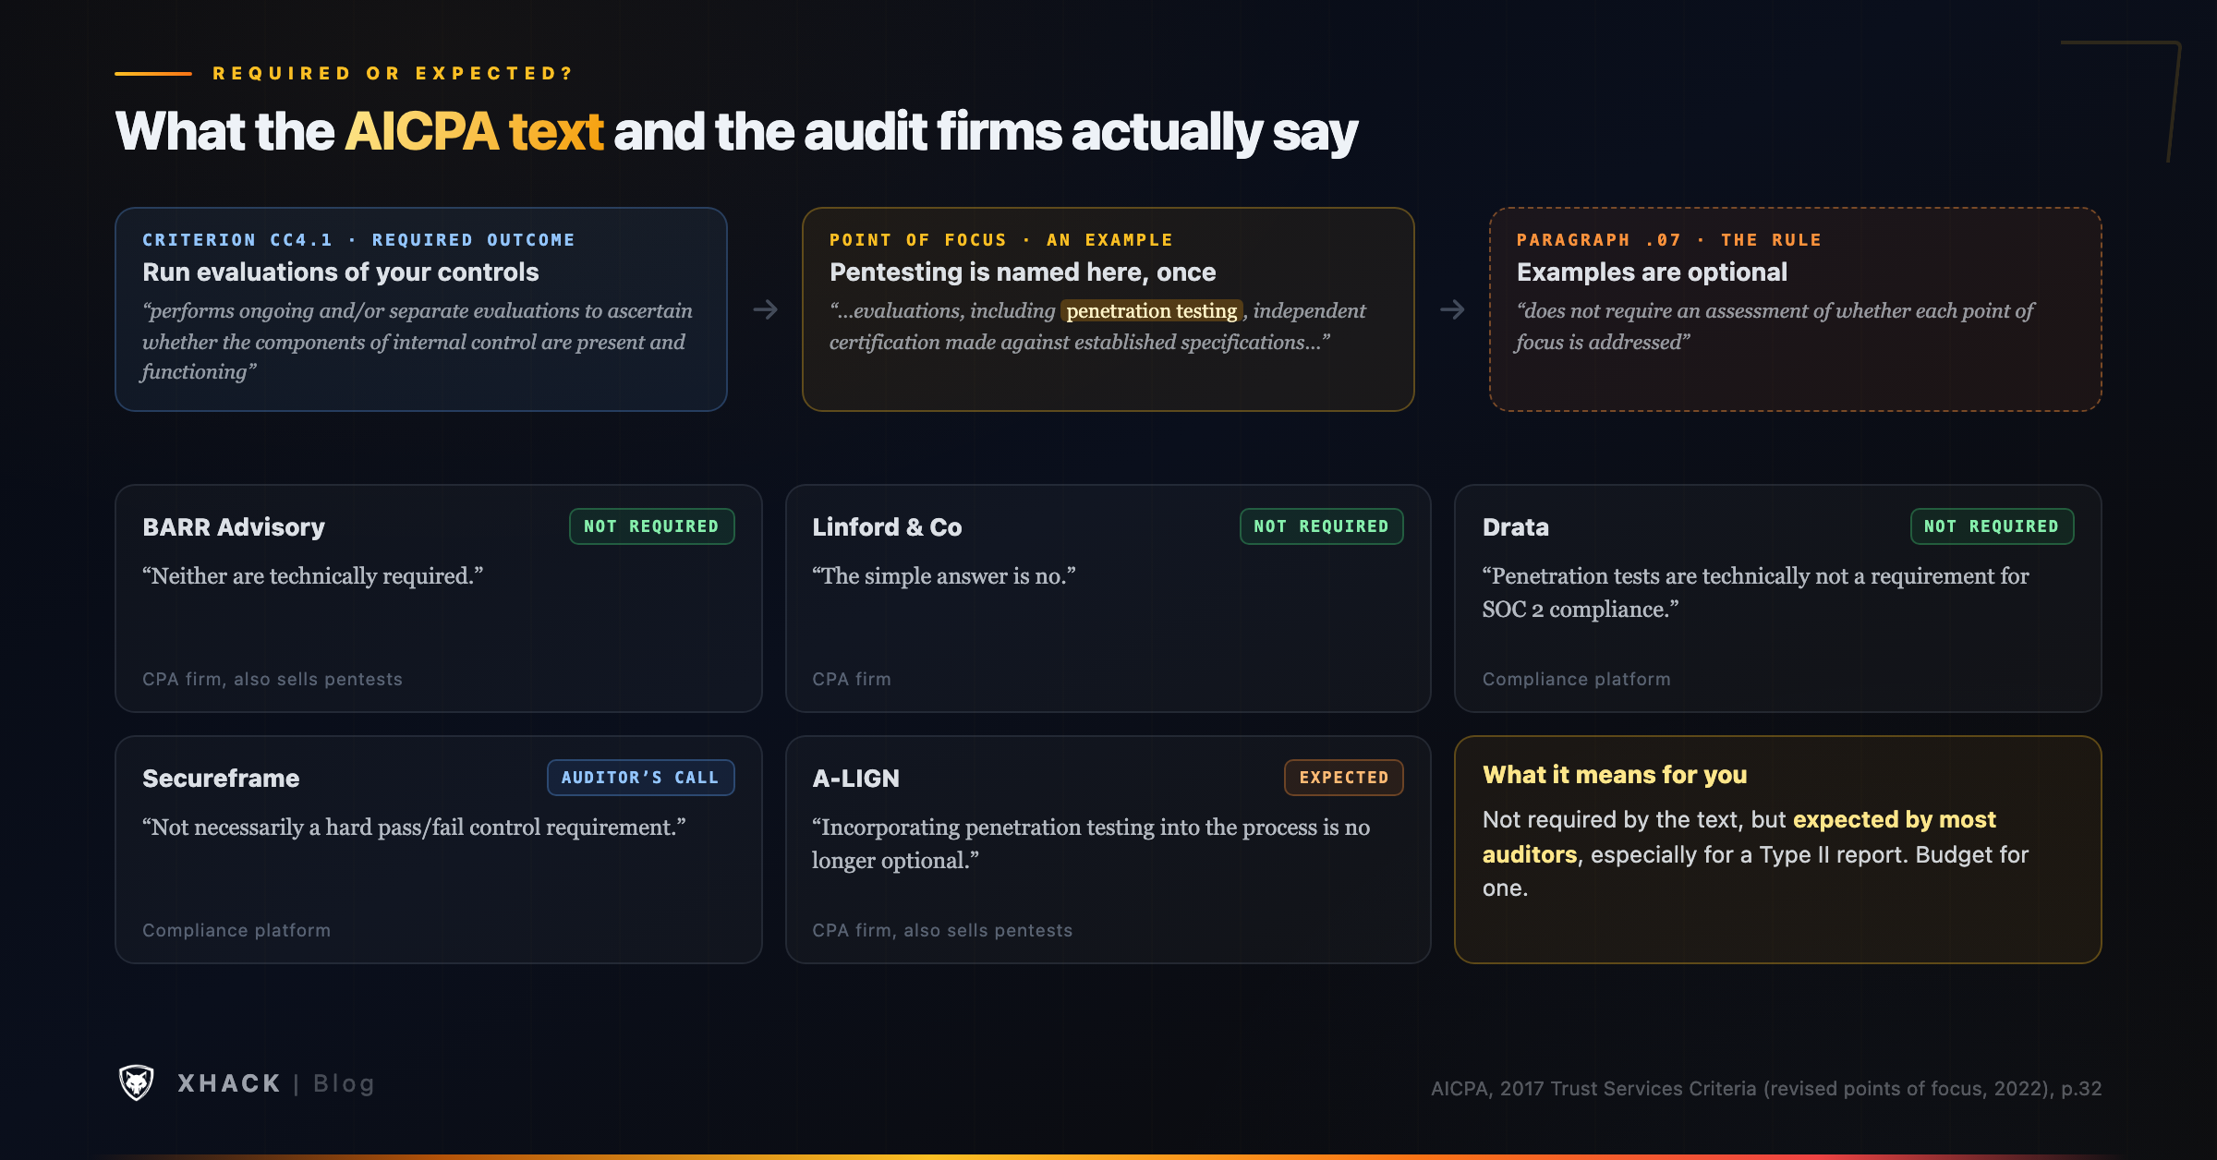Click 'CRITERION CC4.1 · REQUIRED OUTCOME' label
The image size is (2217, 1160).
(x=358, y=240)
